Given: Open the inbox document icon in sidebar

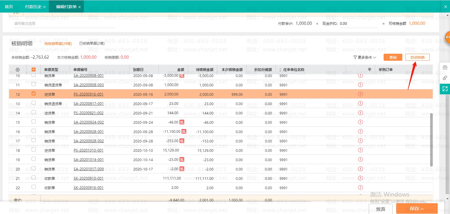Looking at the screenshot, I should (x=445, y=67).
